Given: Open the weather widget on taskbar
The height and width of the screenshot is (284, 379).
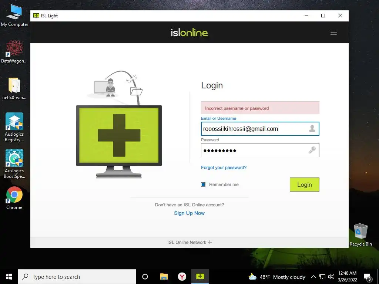Looking at the screenshot, I should click(x=277, y=277).
